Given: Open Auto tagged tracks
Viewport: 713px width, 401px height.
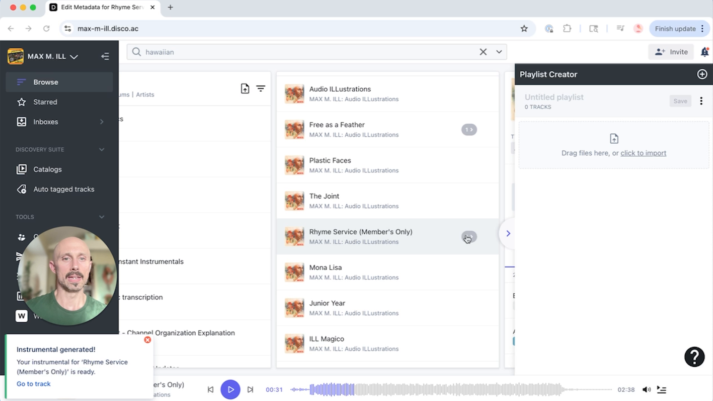Looking at the screenshot, I should click(64, 189).
